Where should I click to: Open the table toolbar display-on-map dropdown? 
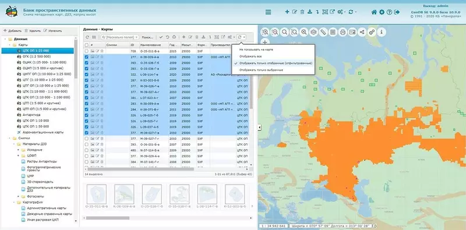tap(241, 37)
